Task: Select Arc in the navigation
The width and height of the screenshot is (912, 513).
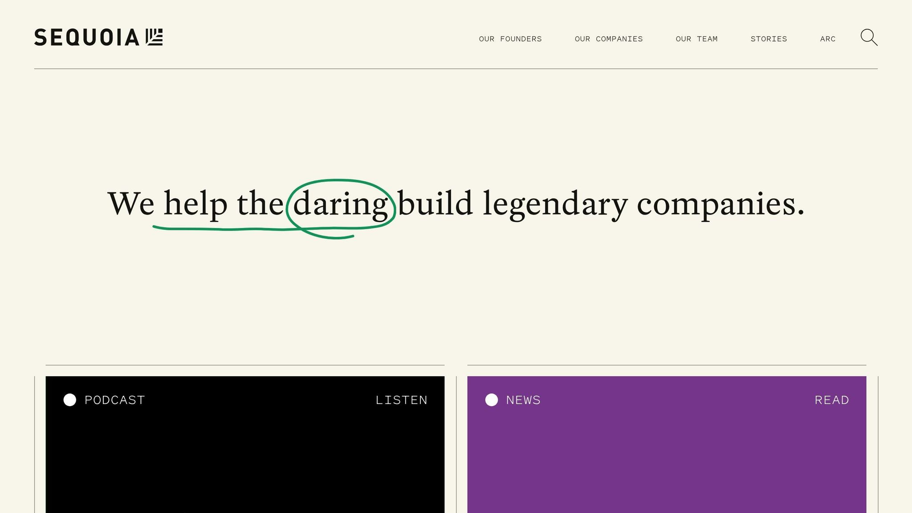Action: click(x=827, y=39)
